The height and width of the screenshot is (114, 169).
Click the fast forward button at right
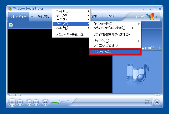[x=157, y=95]
